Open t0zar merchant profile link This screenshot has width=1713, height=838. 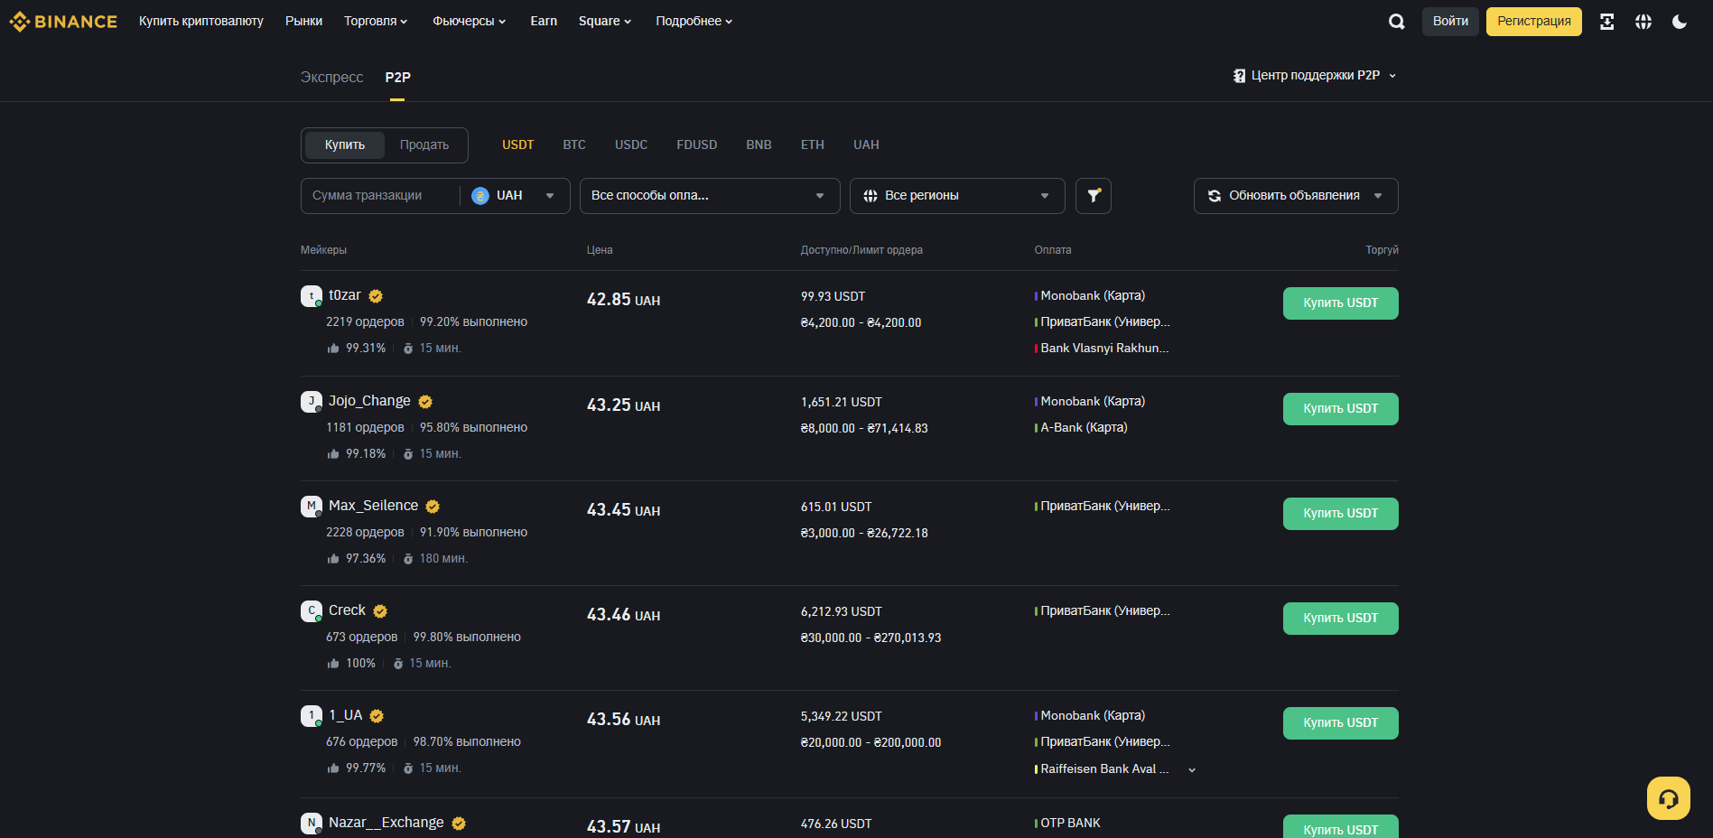coord(345,295)
